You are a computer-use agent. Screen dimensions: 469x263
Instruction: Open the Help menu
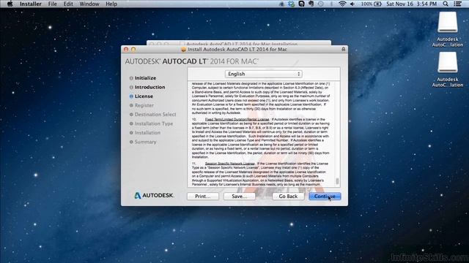[111, 4]
